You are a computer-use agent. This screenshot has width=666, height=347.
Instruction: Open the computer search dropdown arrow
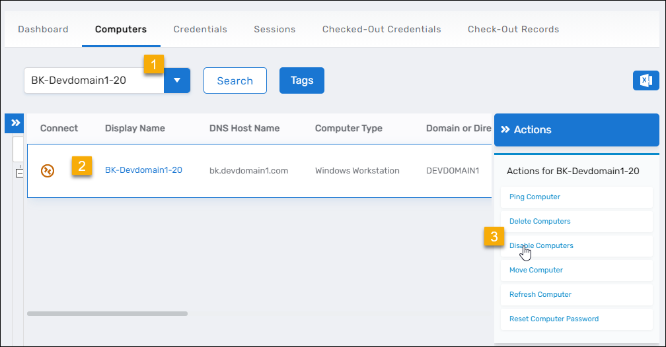tap(177, 80)
